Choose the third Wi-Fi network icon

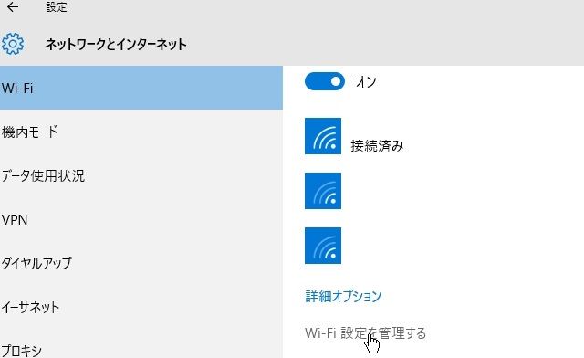(322, 246)
